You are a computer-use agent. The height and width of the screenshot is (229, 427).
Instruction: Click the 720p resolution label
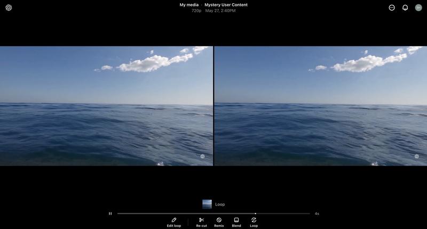pos(196,11)
